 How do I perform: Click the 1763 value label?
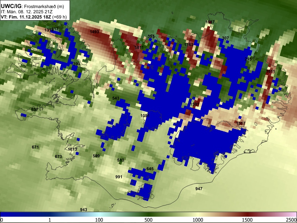tap(189, 45)
